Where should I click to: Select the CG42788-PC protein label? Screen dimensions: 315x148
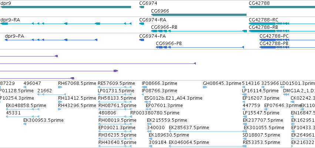pos(274,36)
